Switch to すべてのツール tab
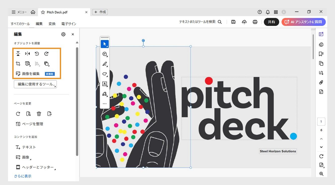Viewport: 335px width, 185px height. [20, 24]
